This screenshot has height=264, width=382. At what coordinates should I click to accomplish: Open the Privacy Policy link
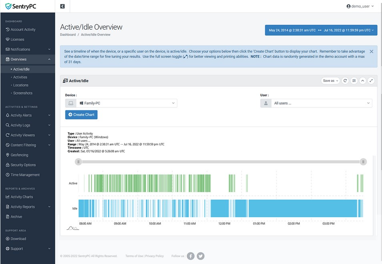[x=155, y=256]
